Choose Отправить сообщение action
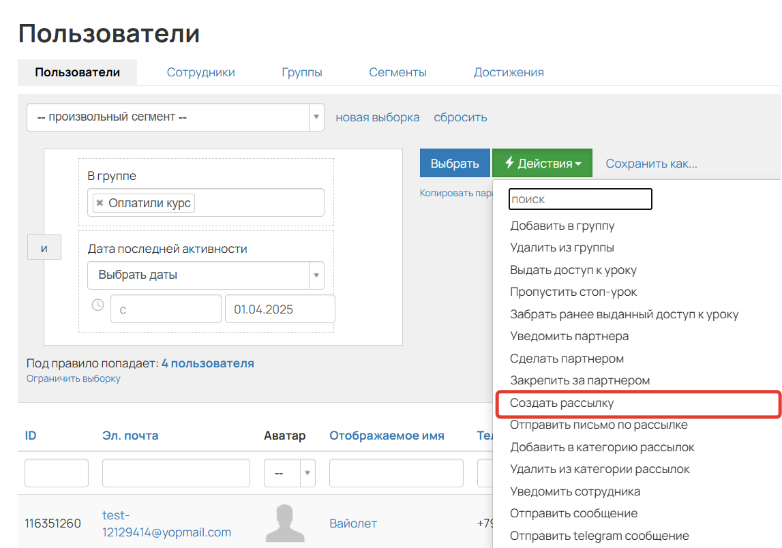This screenshot has height=548, width=782. tap(573, 514)
